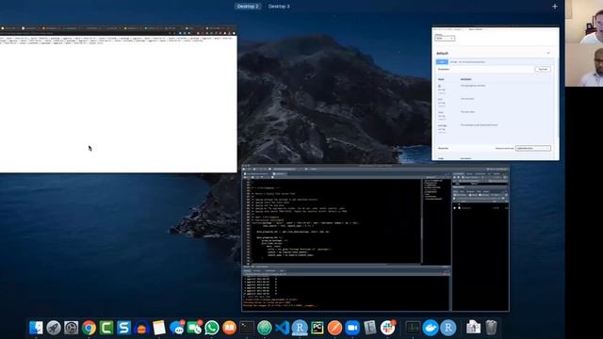The width and height of the screenshot is (603, 339).
Task: Open WhatsApp from the dock
Action: click(x=212, y=328)
